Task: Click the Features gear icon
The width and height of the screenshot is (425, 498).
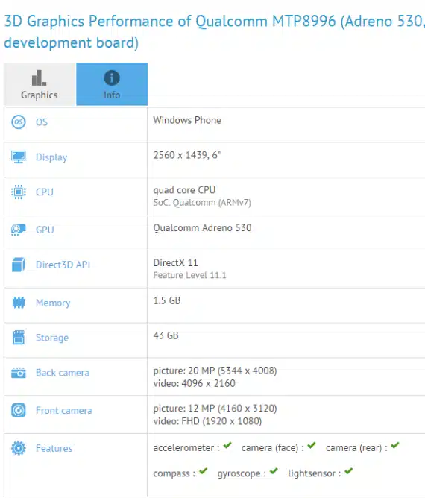Action: 19,448
